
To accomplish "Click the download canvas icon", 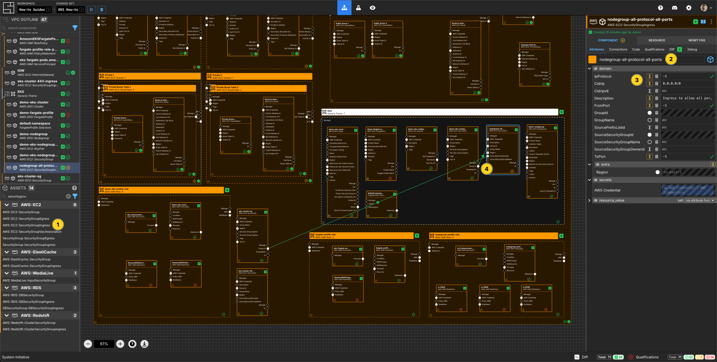I will pos(144,344).
